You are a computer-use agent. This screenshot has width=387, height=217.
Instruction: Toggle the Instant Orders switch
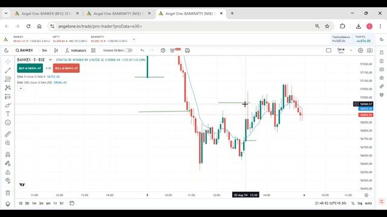click(128, 51)
